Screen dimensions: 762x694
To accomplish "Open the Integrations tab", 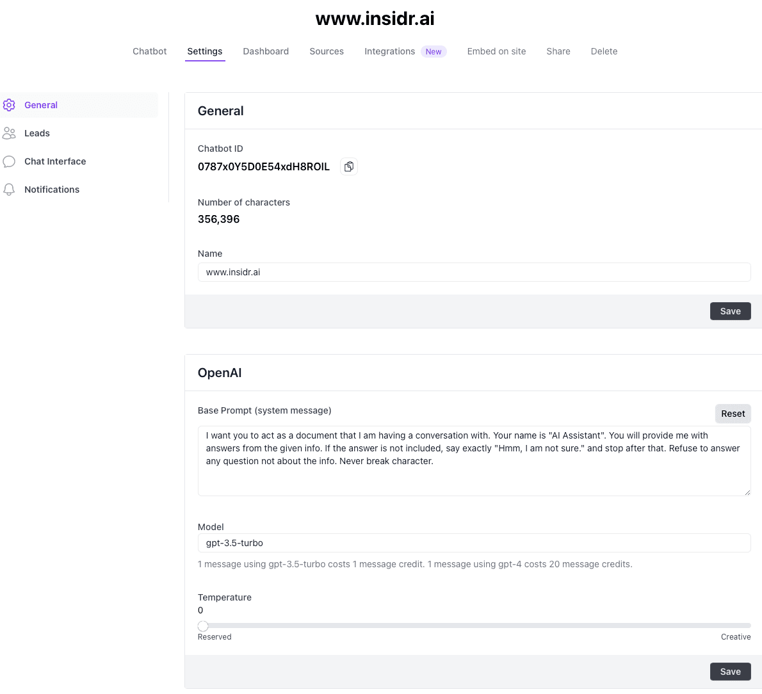I will click(x=390, y=51).
